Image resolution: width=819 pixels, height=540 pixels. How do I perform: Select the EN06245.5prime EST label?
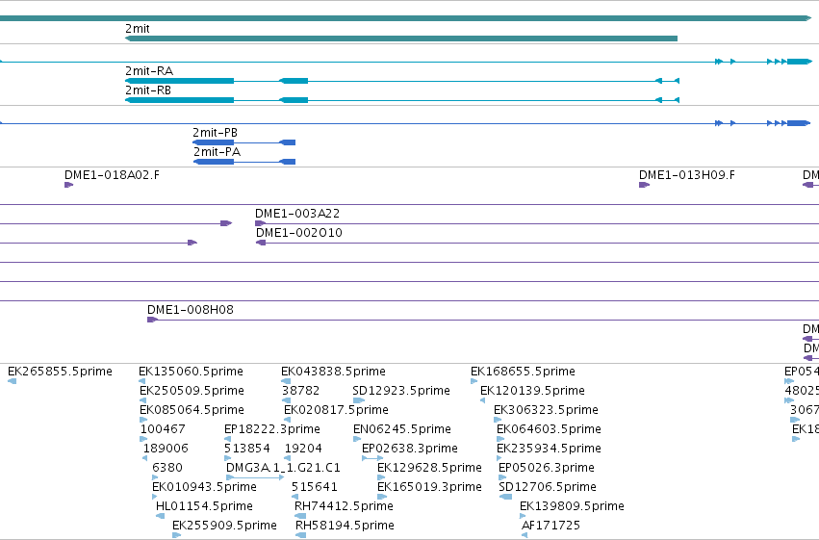pos(402,429)
